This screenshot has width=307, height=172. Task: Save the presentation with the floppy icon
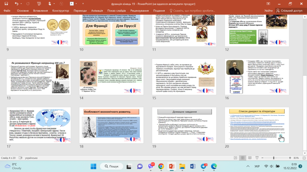pos(6,4)
